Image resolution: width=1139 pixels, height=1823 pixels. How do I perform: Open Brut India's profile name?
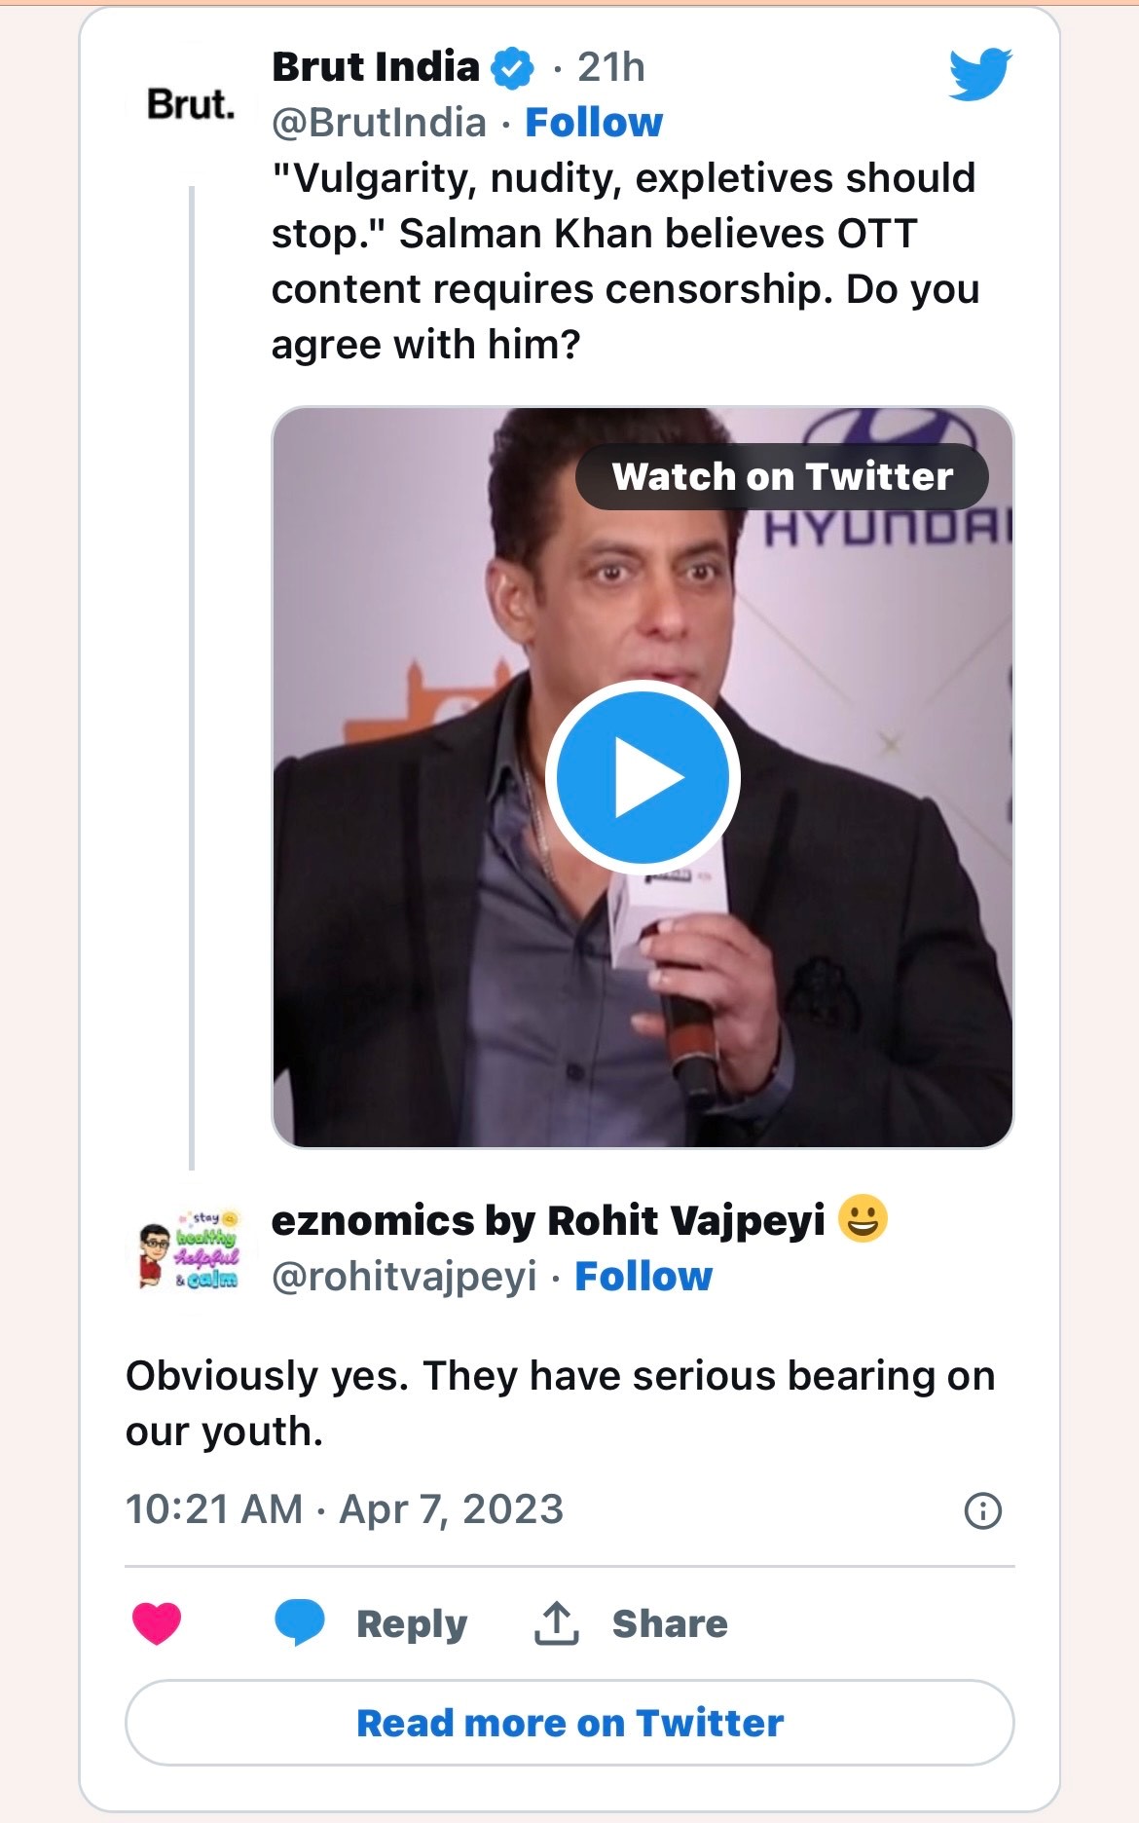click(x=374, y=67)
